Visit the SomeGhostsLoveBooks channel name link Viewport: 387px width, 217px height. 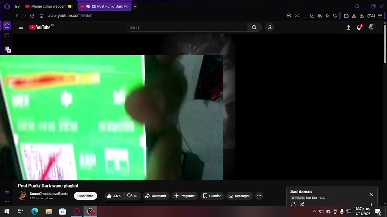tap(49, 194)
